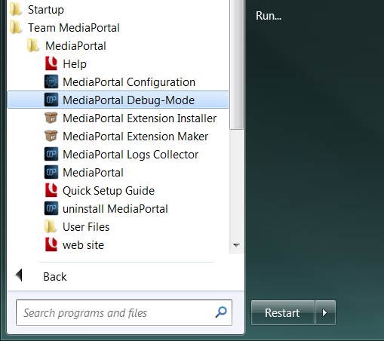The image size is (384, 341).
Task: Start MediaPortal from its program icon
Action: [x=51, y=172]
